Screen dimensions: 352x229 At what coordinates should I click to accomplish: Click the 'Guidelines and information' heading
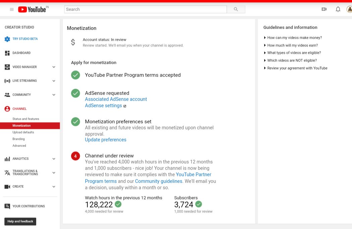290,27
